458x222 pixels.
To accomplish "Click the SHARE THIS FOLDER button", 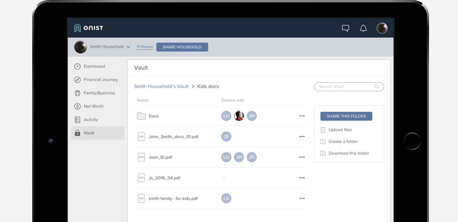I will pos(346,116).
